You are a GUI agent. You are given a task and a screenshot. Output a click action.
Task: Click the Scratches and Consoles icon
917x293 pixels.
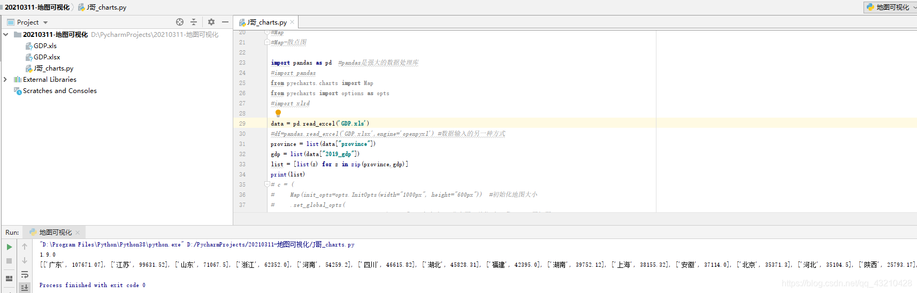point(18,91)
